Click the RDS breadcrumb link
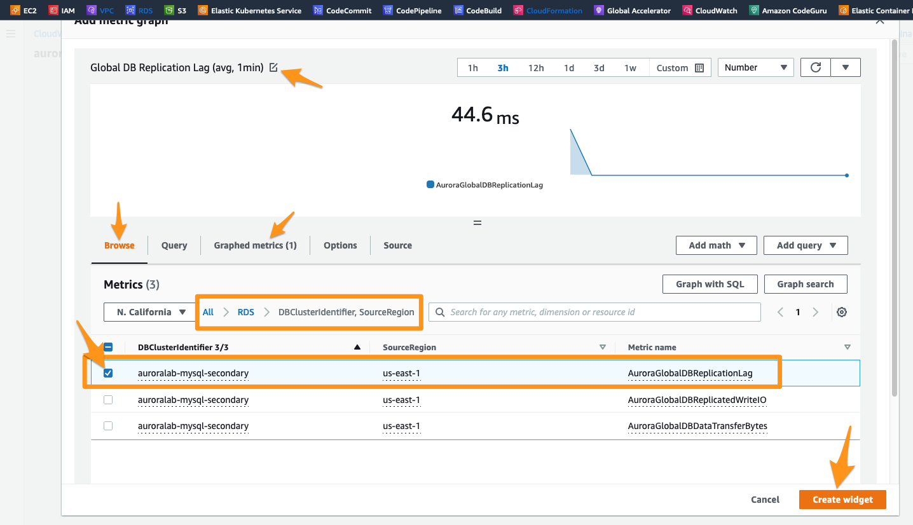913x525 pixels. click(246, 312)
